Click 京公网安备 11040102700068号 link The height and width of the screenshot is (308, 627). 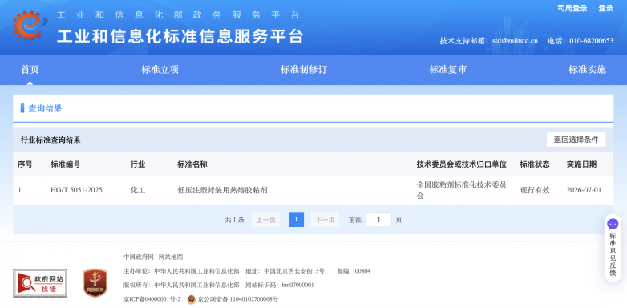238,299
